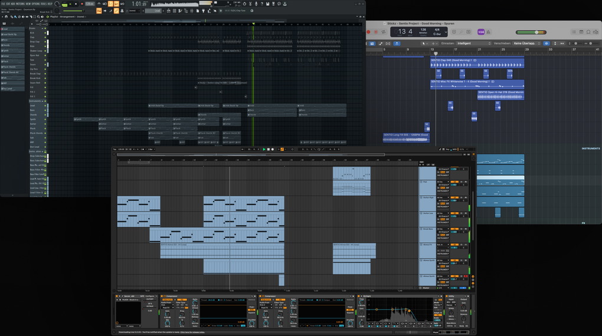
Task: Click the arrangement record button in Ableton Live
Action: 272,149
